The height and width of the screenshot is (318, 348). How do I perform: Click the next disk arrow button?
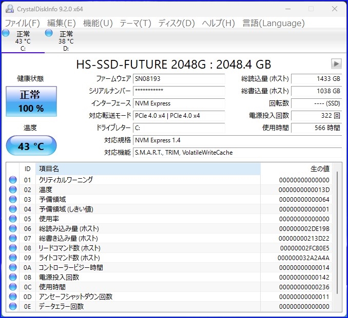tap(336, 64)
